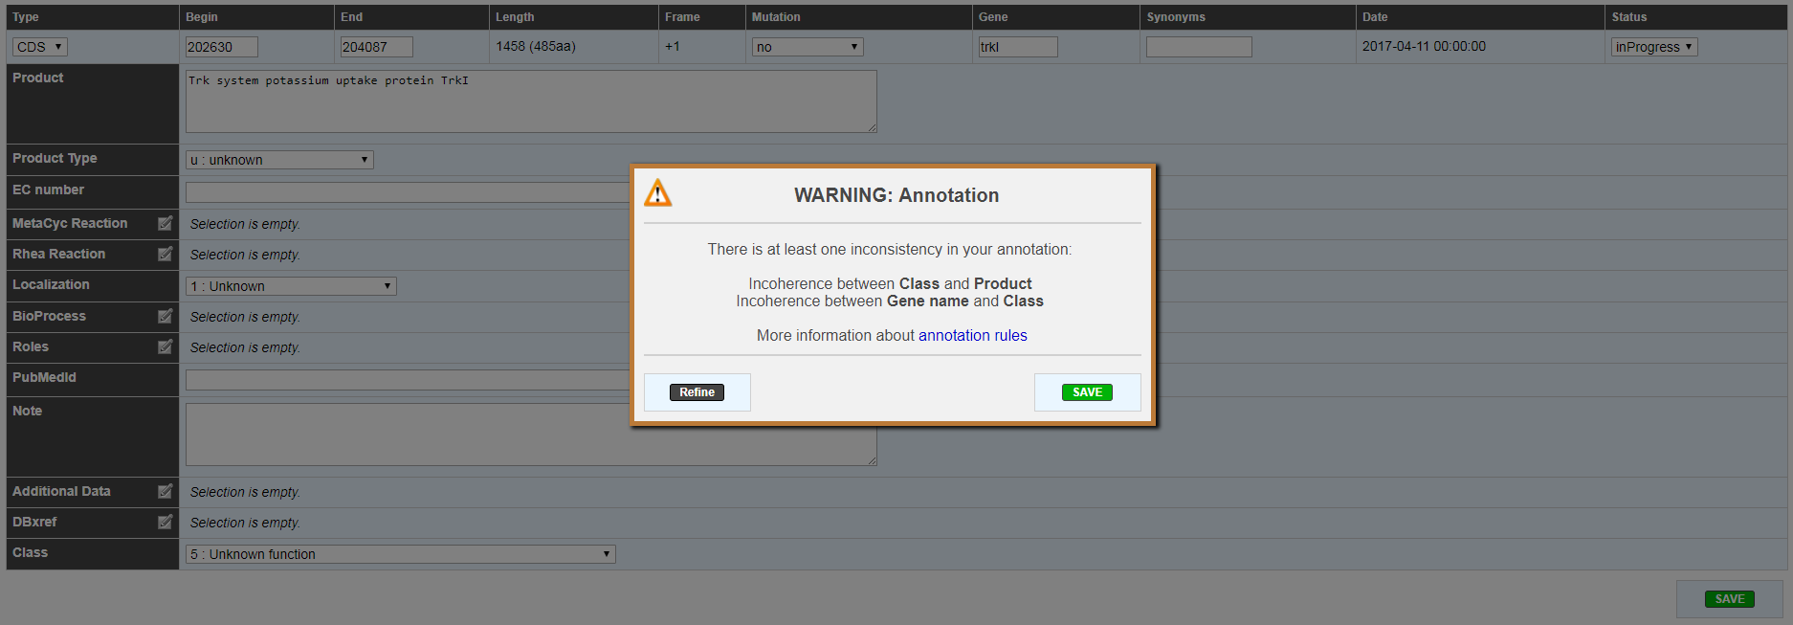Viewport: 1793px width, 625px height.
Task: Click the 'Incoherence between Class and Product' message
Action: 890,284
